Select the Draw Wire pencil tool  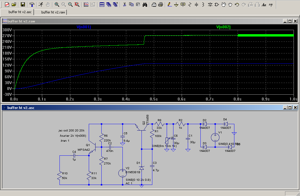coord(169,5)
